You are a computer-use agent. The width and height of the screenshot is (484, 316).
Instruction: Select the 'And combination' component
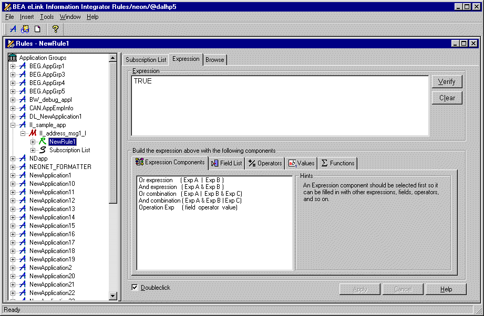190,201
